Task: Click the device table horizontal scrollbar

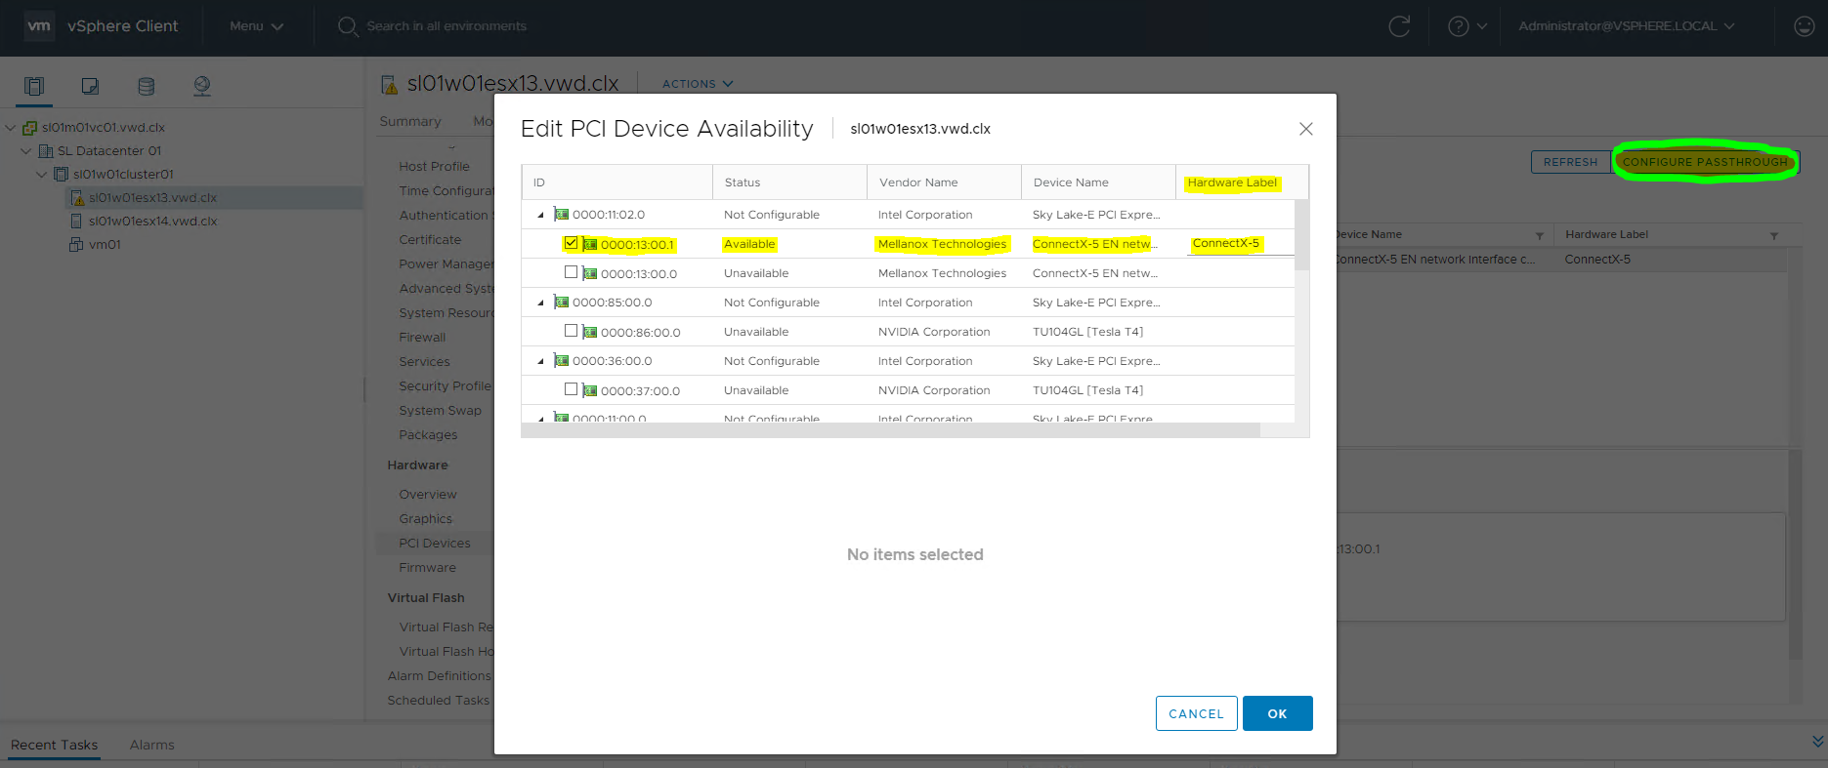Action: [891, 430]
